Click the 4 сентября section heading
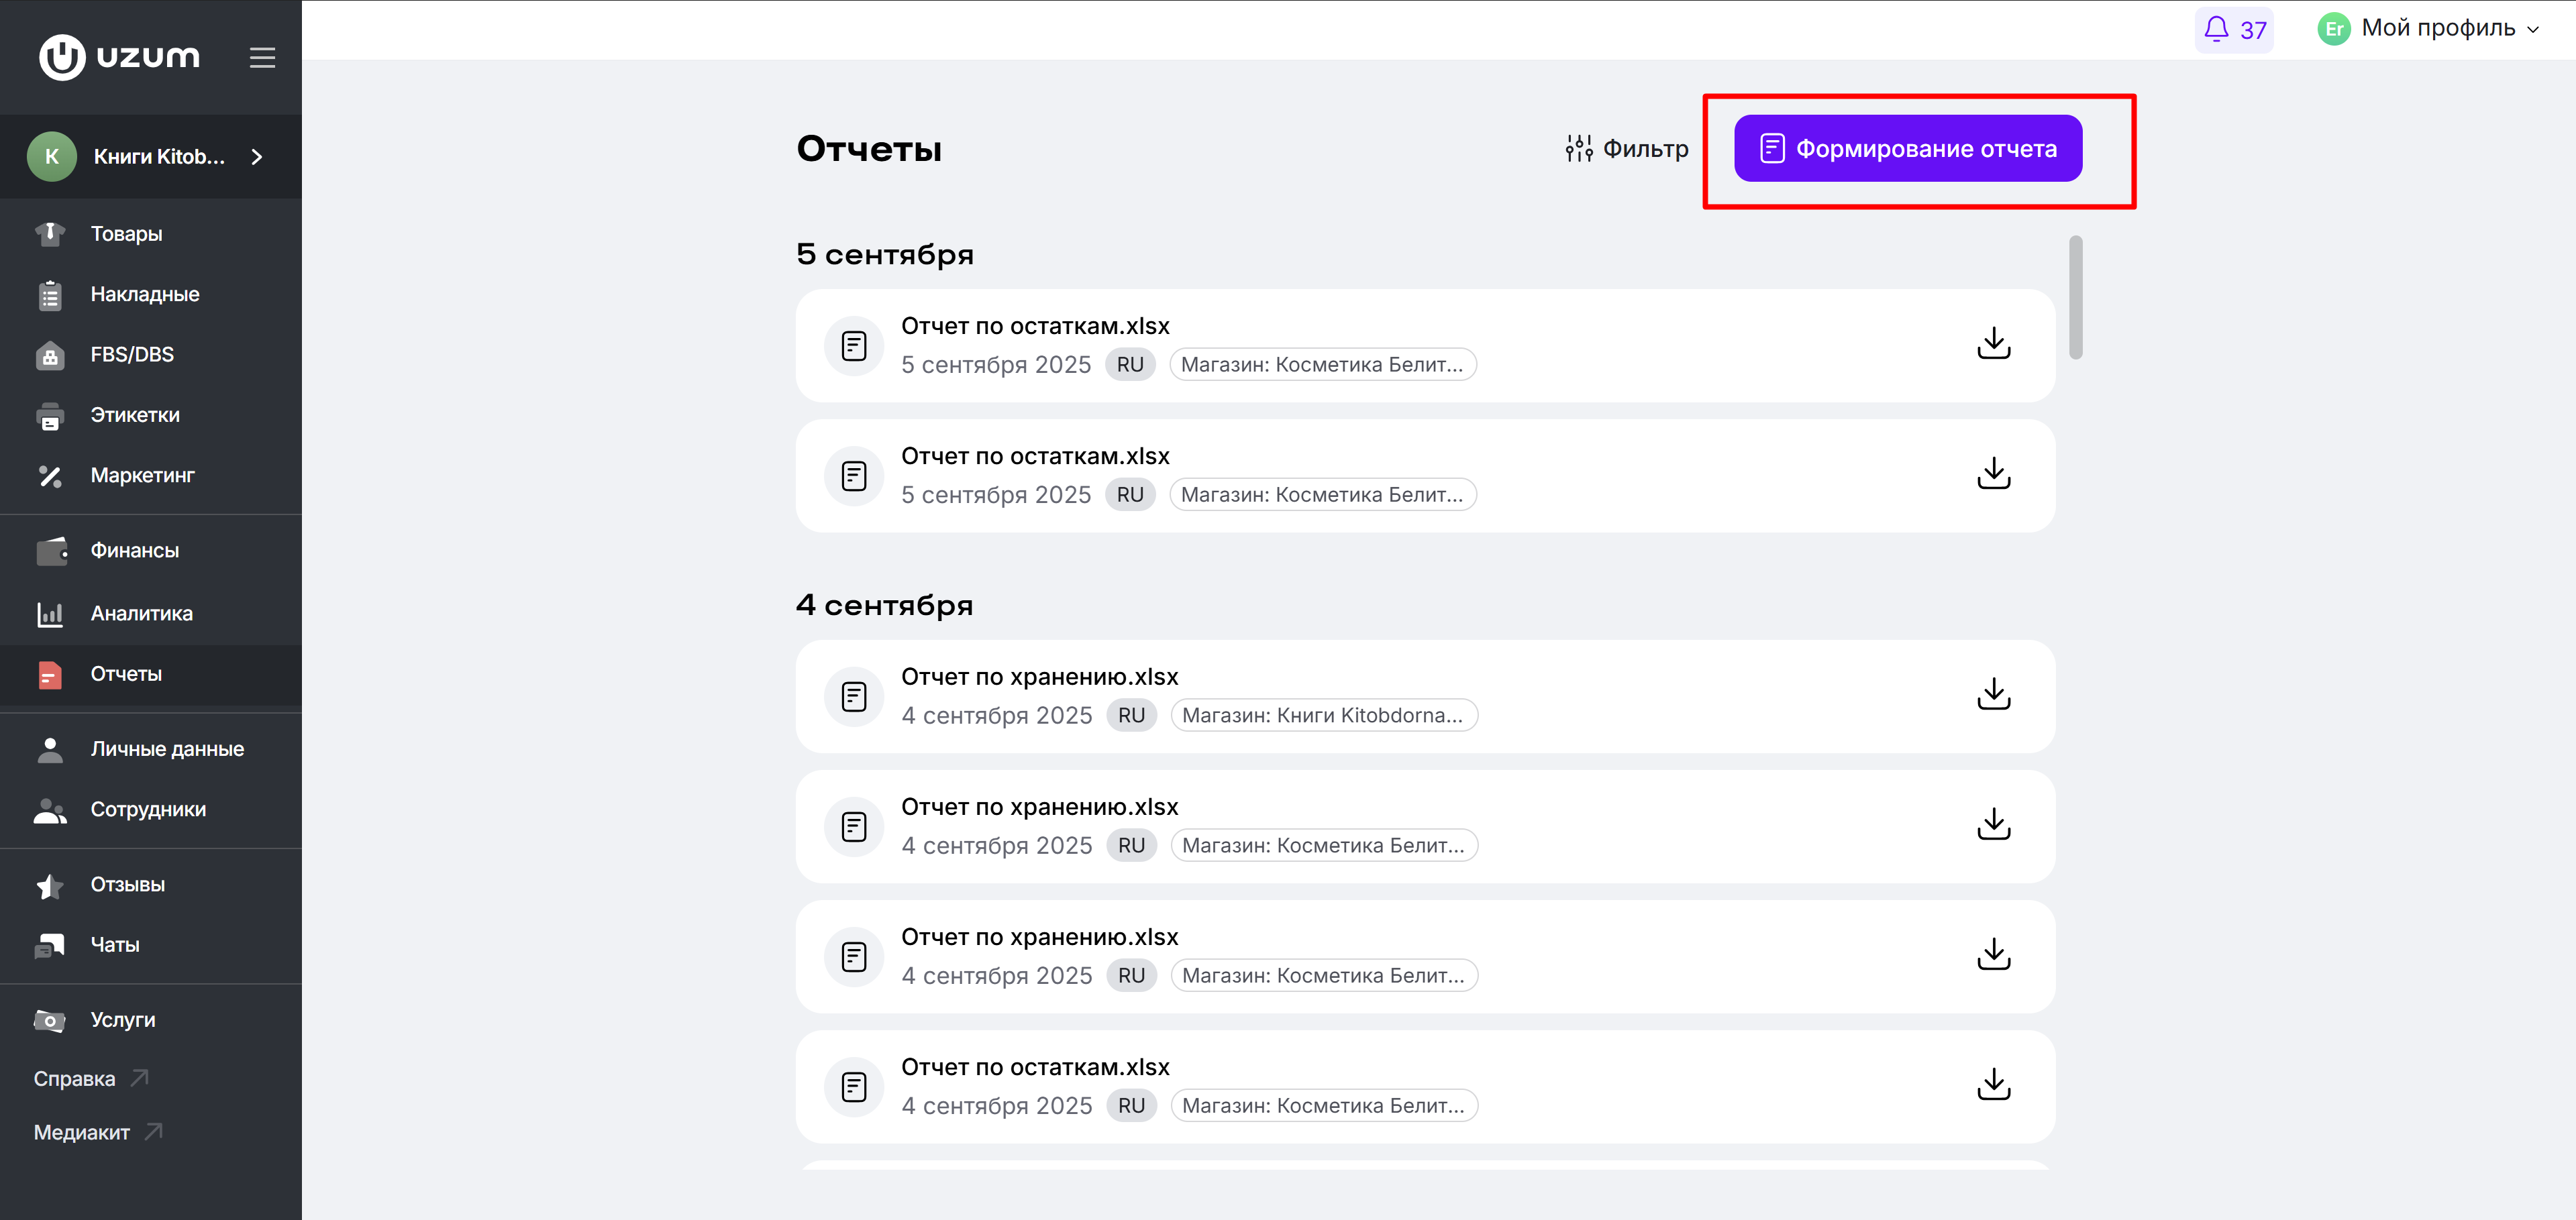Viewport: 2576px width, 1220px height. (x=885, y=606)
